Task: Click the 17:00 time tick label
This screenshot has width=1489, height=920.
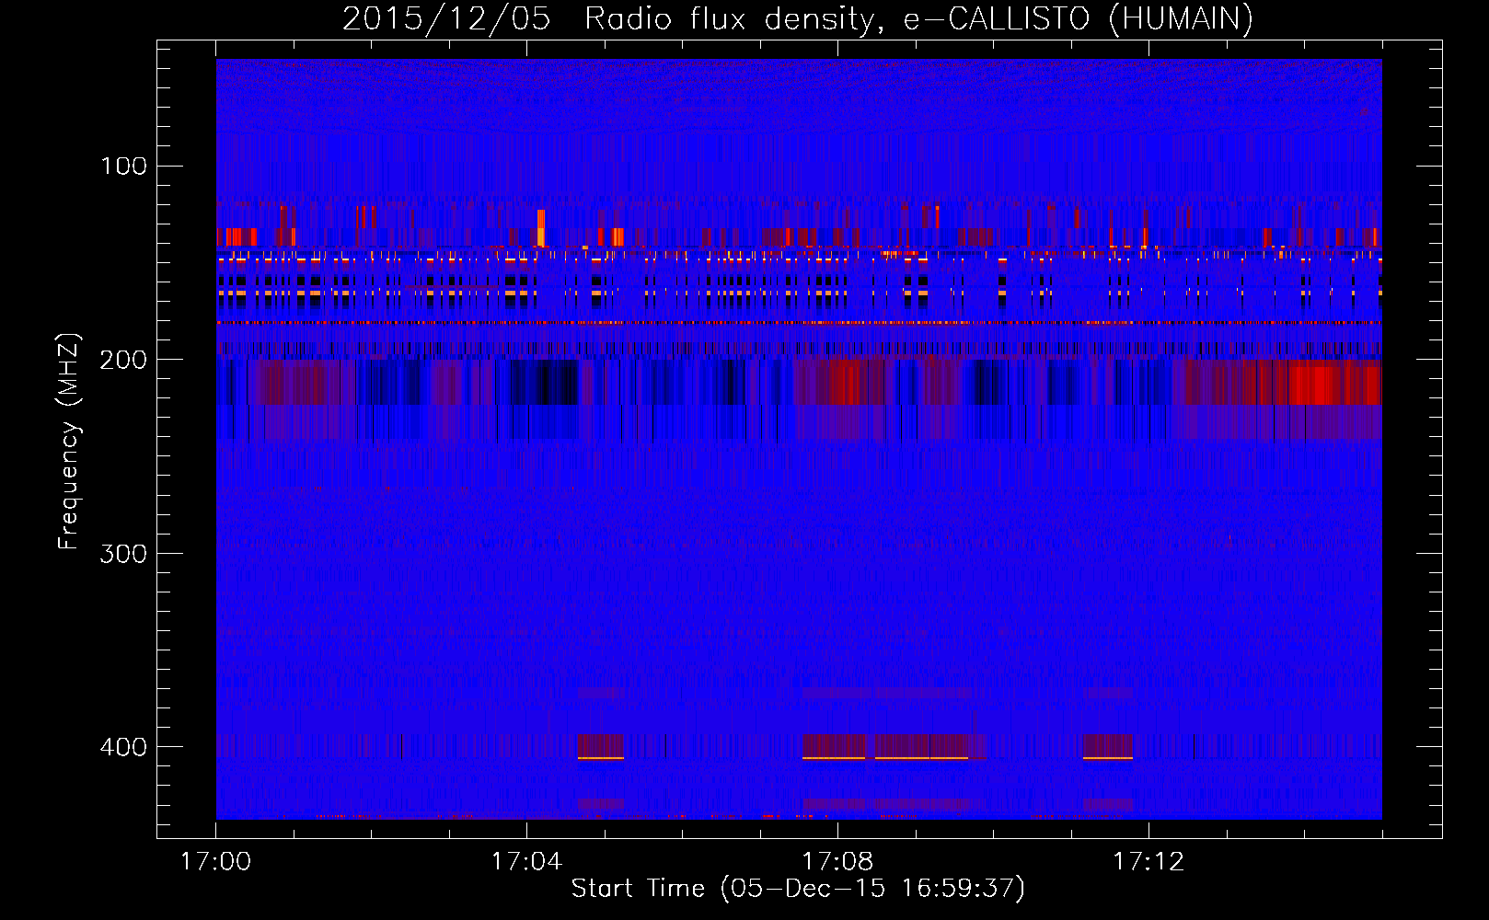Action: (x=216, y=862)
